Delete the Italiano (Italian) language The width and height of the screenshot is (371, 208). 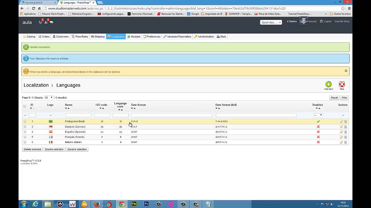click(345, 142)
